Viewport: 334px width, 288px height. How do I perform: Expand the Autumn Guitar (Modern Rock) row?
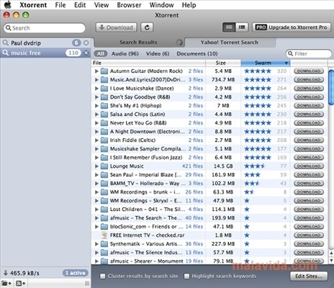point(96,71)
